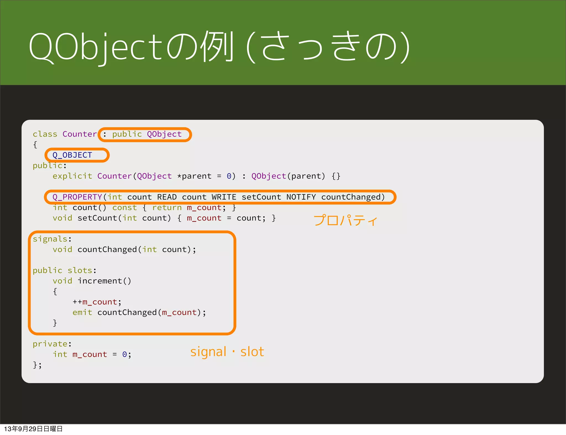Click the orange 'プロパティ' annotation label

[345, 221]
